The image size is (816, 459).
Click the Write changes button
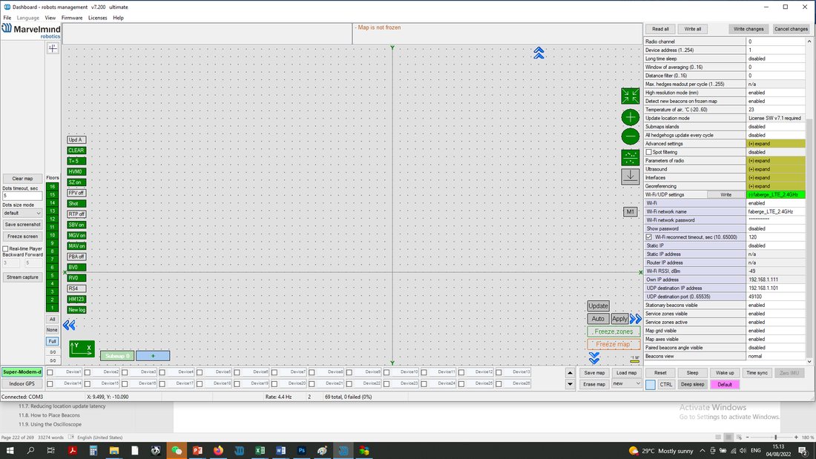[x=748, y=29]
